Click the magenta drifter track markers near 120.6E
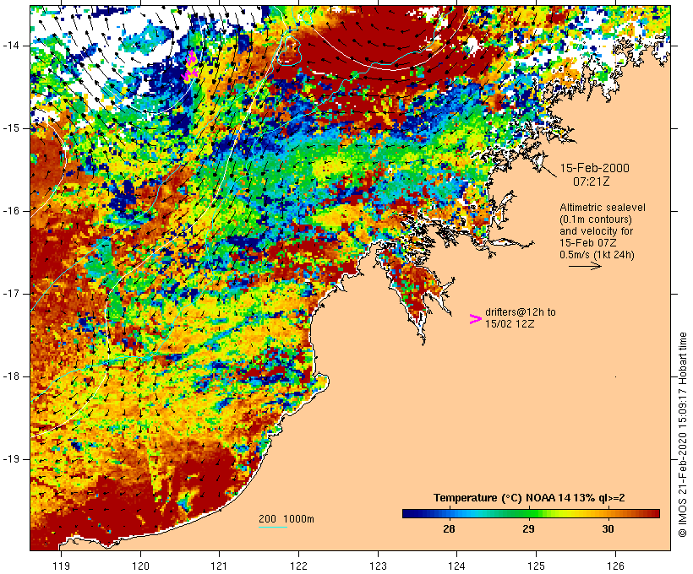The height and width of the screenshot is (574, 693). click(x=190, y=68)
